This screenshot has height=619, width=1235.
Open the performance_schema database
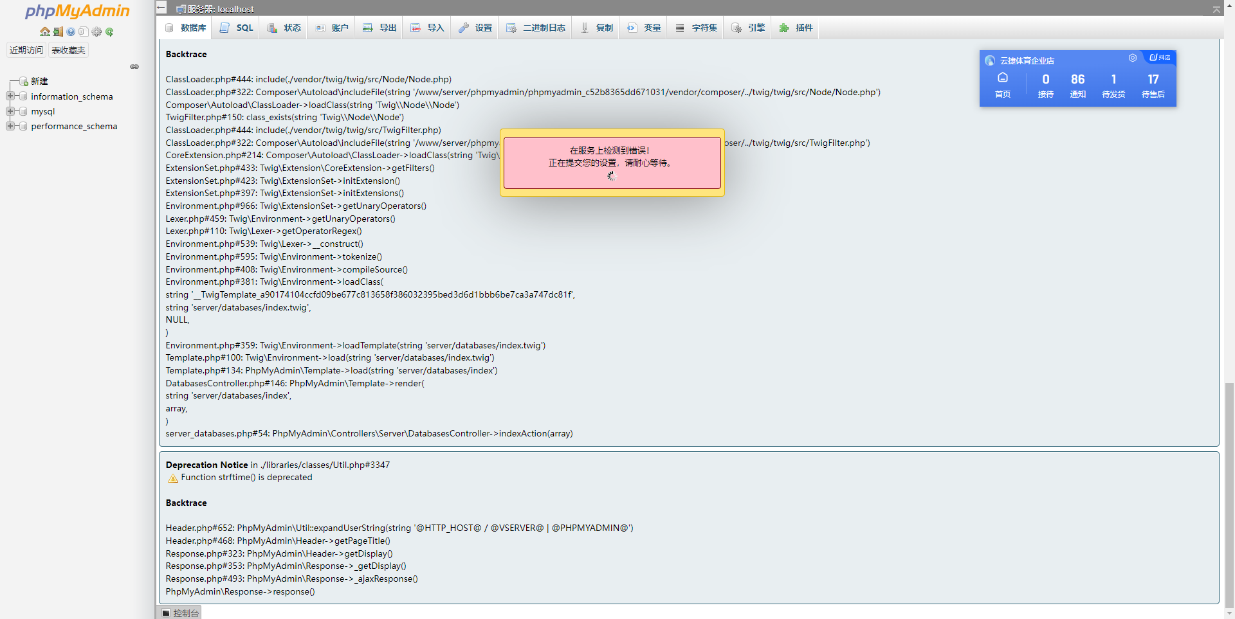pos(74,126)
